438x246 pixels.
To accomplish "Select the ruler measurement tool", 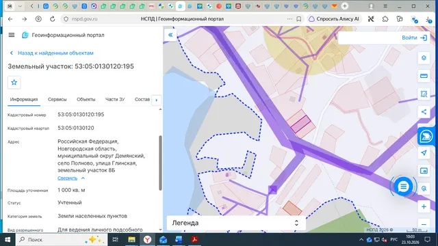I will (424, 76).
